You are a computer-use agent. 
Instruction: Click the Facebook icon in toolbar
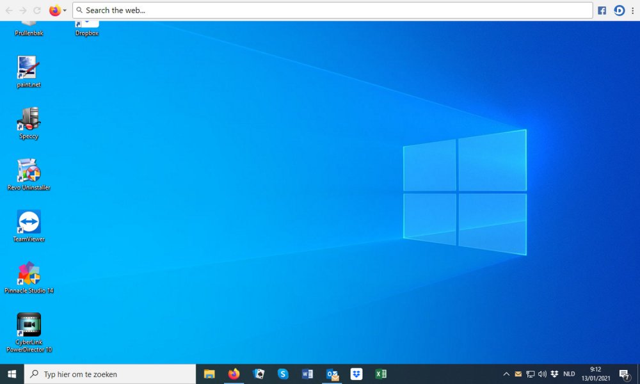tap(602, 10)
